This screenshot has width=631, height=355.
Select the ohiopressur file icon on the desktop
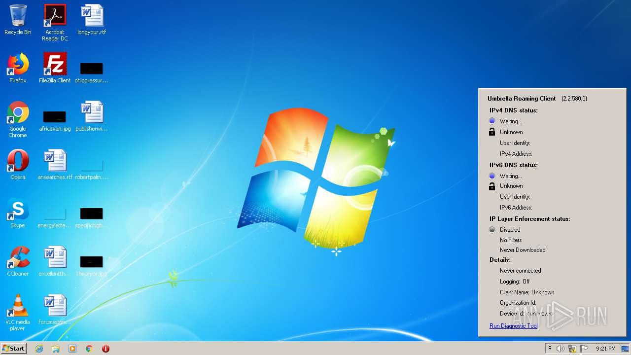click(92, 72)
